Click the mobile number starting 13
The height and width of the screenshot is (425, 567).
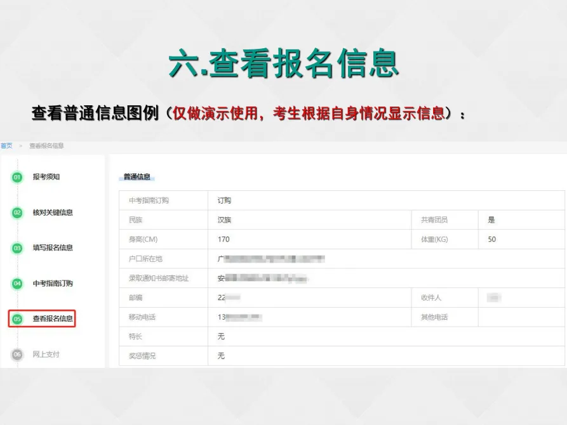coord(240,317)
